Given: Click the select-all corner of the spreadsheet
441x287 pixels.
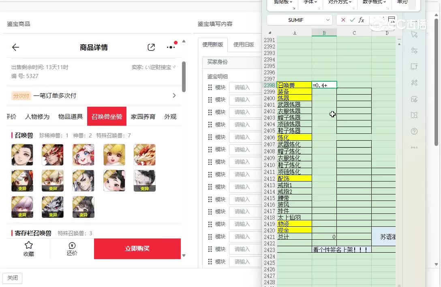Looking at the screenshot, I should [270, 33].
